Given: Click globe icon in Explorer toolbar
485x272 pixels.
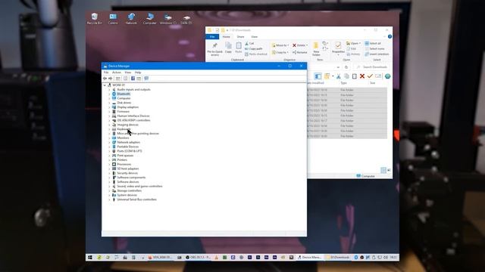Looking at the screenshot, I should 387,76.
